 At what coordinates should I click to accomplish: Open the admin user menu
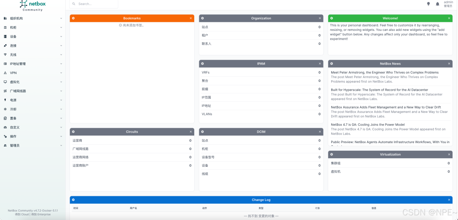[448, 4]
